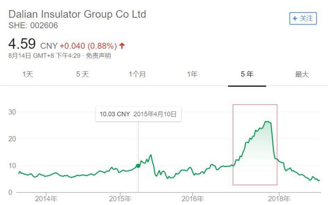Open the 1个月 chart range
The height and width of the screenshot is (205, 328).
tap(137, 74)
